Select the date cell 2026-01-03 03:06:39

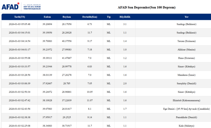coord(20,84)
